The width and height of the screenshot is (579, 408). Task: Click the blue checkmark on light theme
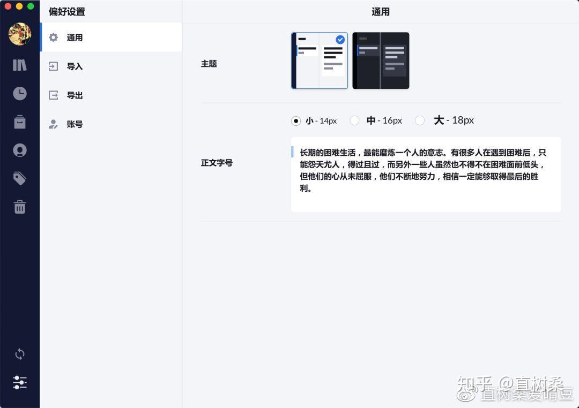pos(340,40)
